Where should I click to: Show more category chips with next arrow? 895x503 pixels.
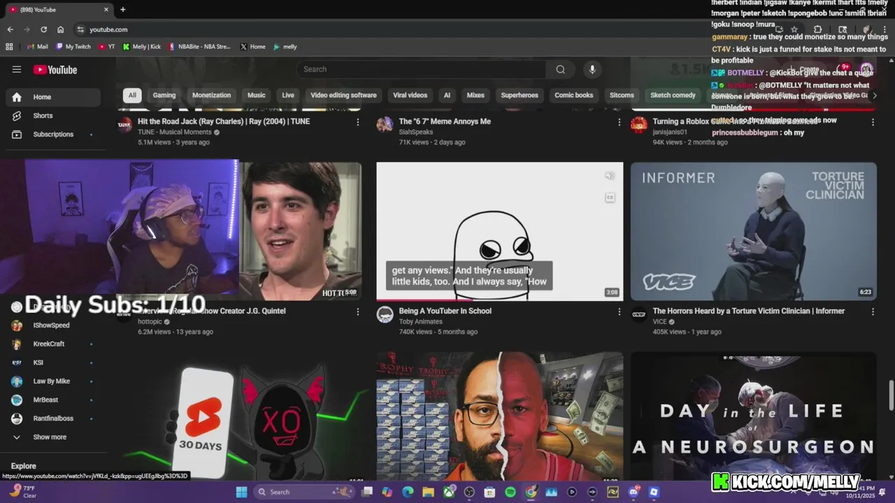[874, 95]
